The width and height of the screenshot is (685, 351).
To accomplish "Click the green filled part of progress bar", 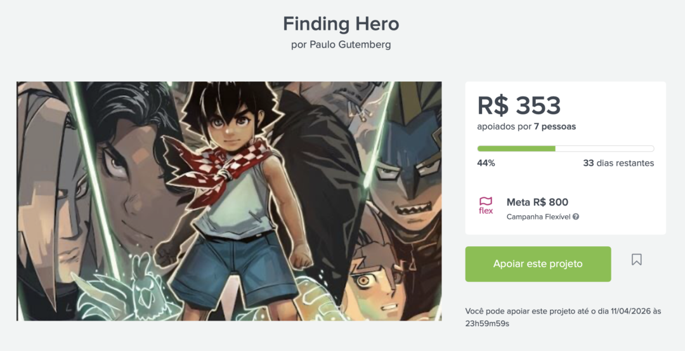I will coord(516,149).
